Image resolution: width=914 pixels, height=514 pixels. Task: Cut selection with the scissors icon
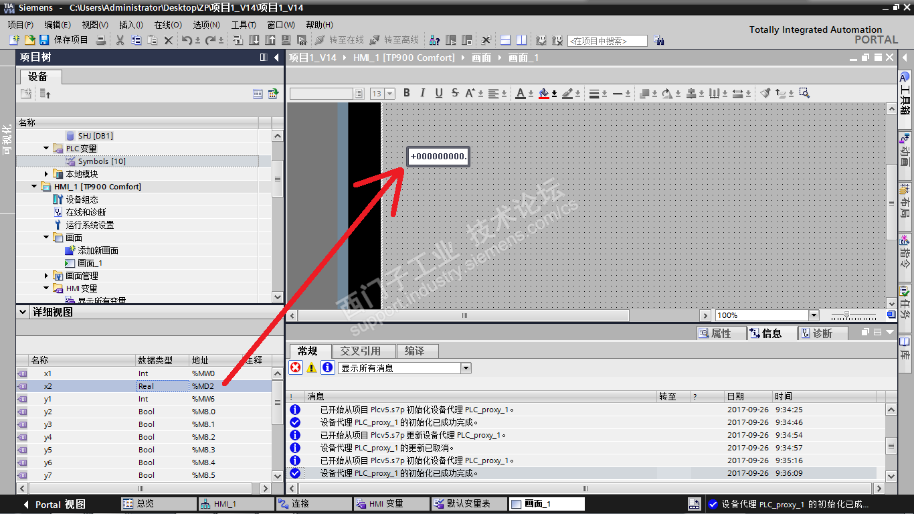[x=120, y=40]
